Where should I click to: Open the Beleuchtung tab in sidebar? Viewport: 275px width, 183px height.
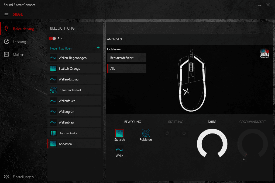[x=23, y=29]
